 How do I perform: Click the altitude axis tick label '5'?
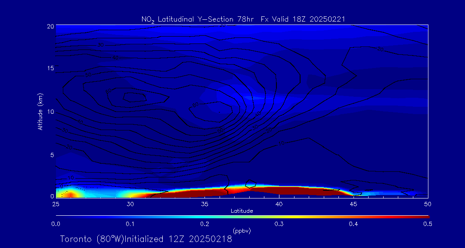pyautogui.click(x=52, y=155)
